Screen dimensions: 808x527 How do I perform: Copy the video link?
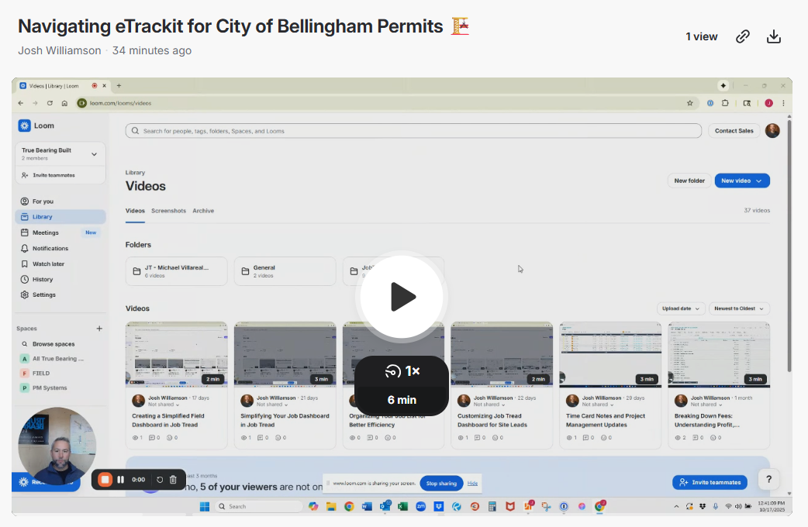pos(742,36)
